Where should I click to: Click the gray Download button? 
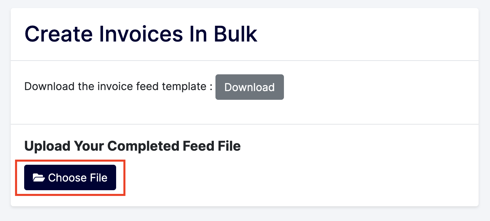click(250, 87)
